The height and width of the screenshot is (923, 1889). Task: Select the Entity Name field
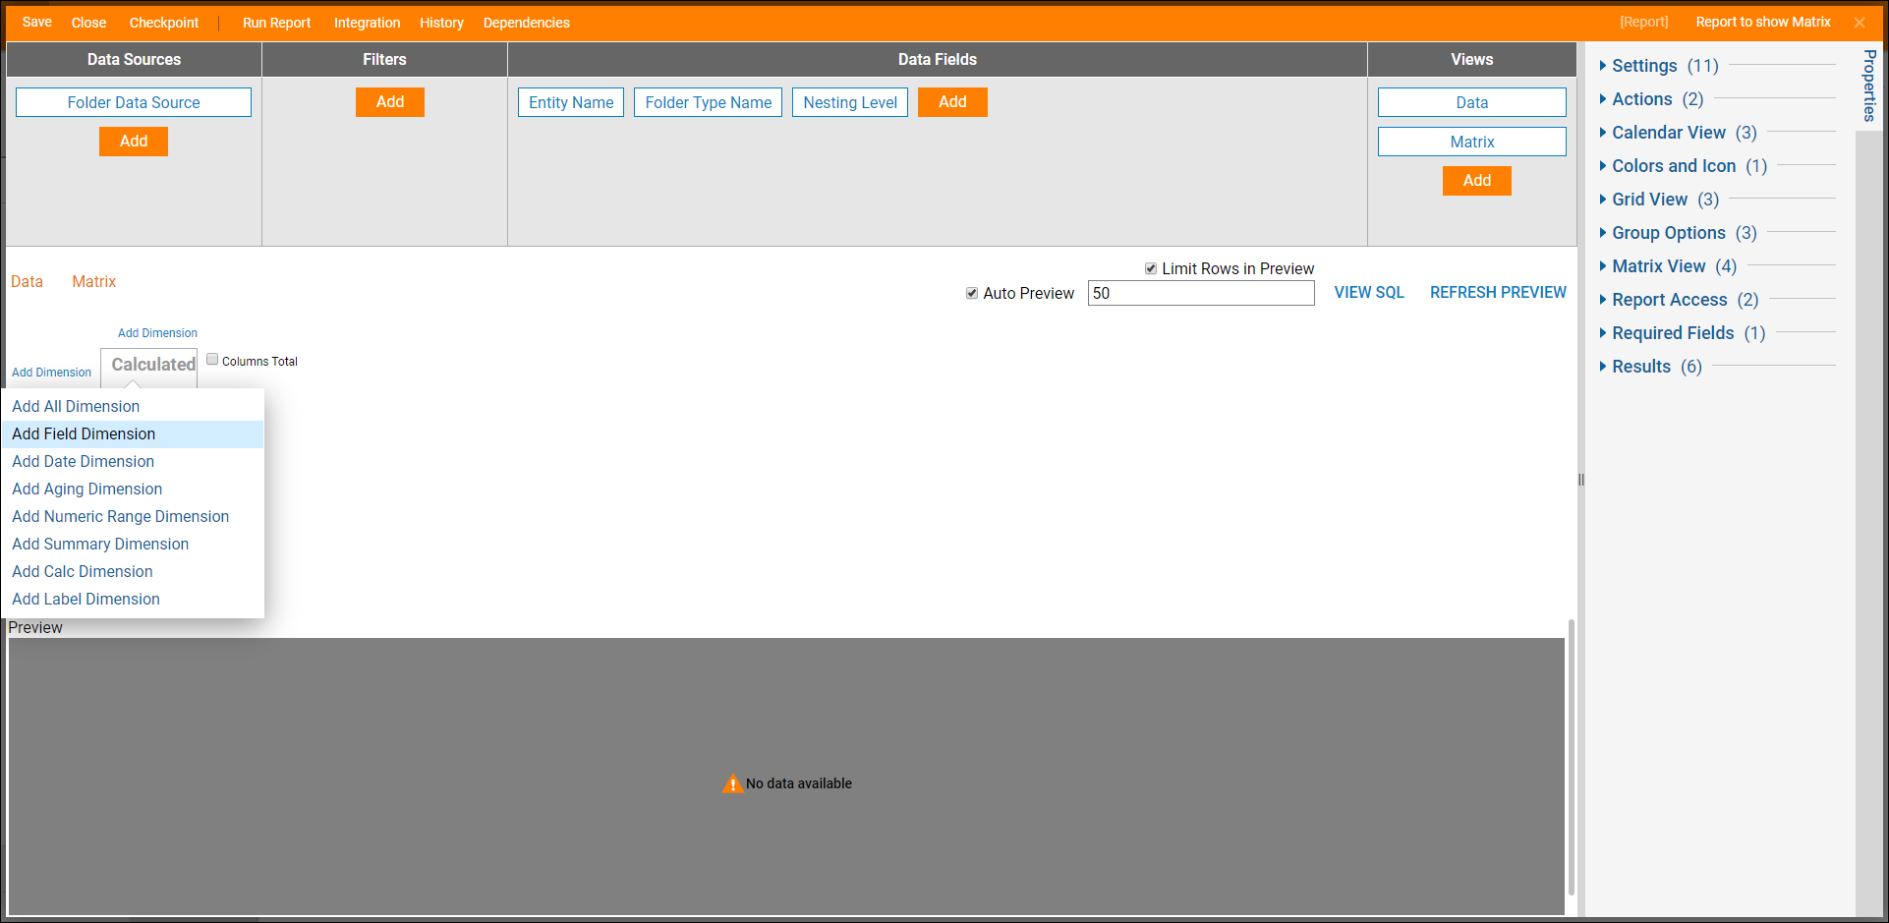571,102
